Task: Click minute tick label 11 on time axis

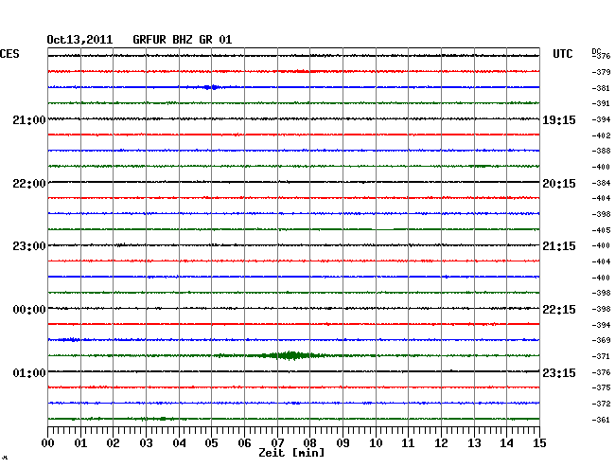Action: click(408, 443)
